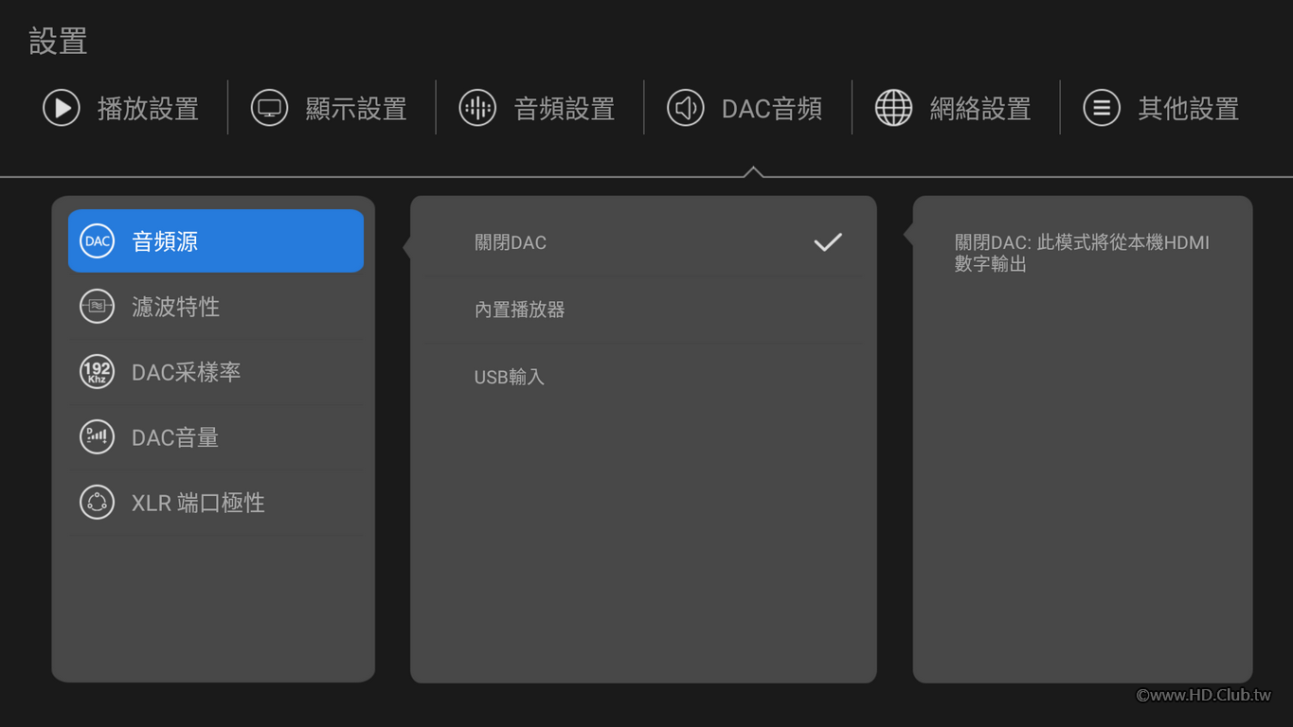Choose the USB輸入 option
The height and width of the screenshot is (727, 1293).
tap(643, 377)
